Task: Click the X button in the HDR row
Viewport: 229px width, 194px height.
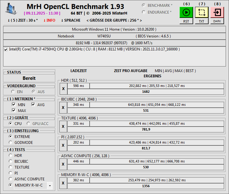Action: 63,89
